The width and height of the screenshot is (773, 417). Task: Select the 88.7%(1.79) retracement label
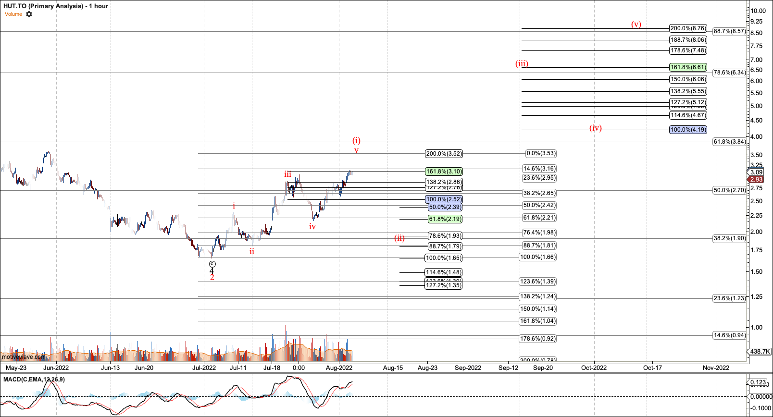pos(445,246)
